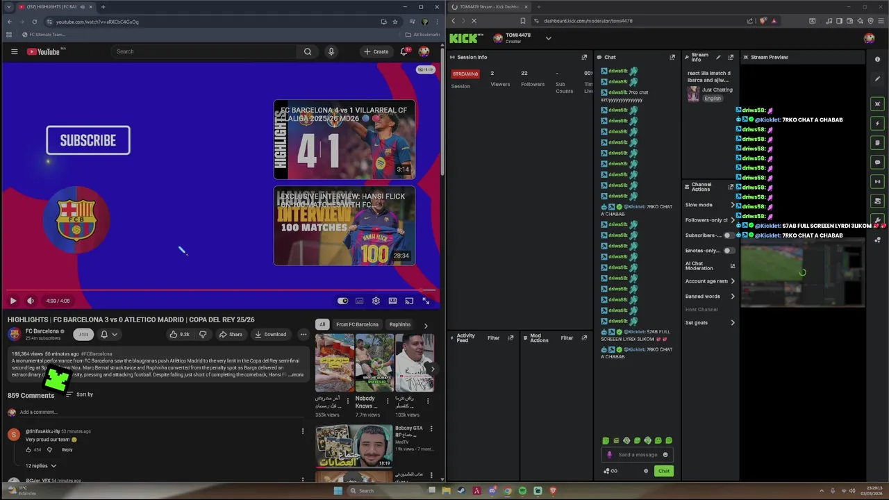Screen dimensions: 889x500
Task: Pop out the Kick Session Info panel
Action: [x=584, y=57]
